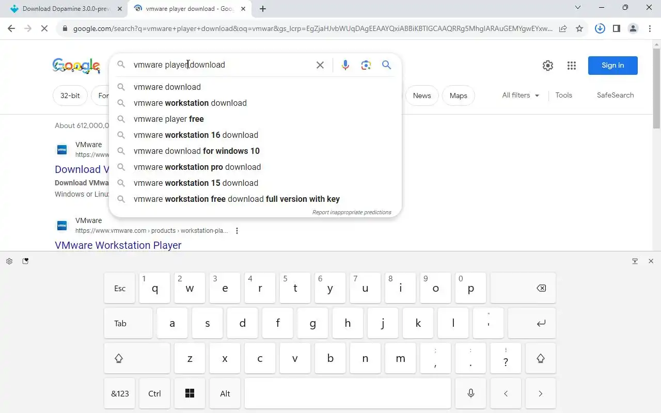Viewport: 661px width, 413px height.
Task: Select the 32-bit filter chip
Action: click(x=70, y=96)
